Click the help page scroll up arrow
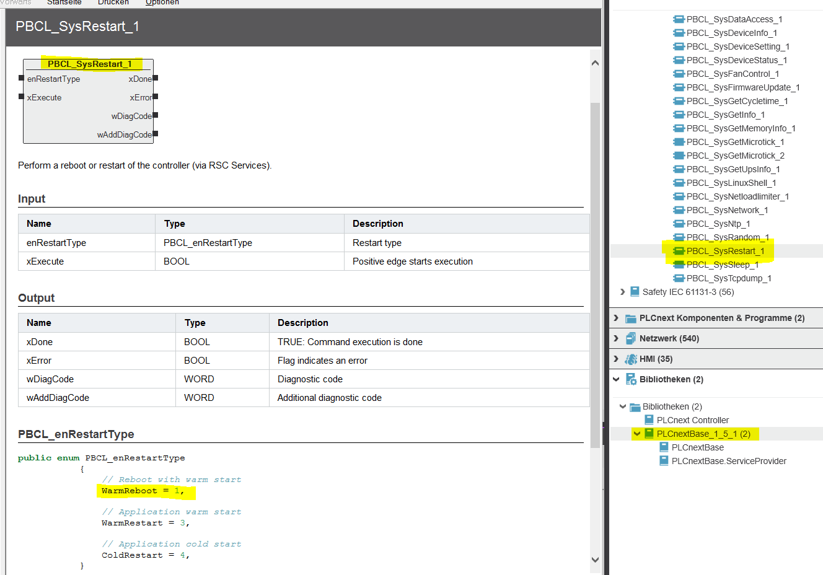 595,63
